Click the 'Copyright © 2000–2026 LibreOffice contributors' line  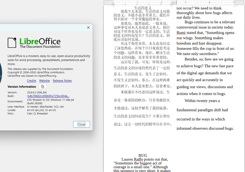(36, 72)
